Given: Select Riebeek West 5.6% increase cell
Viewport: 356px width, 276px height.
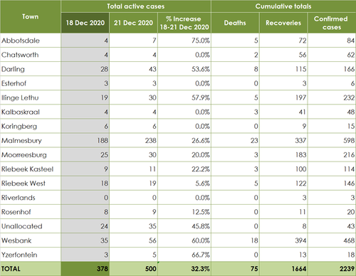Looking at the screenshot, I should (x=184, y=184).
